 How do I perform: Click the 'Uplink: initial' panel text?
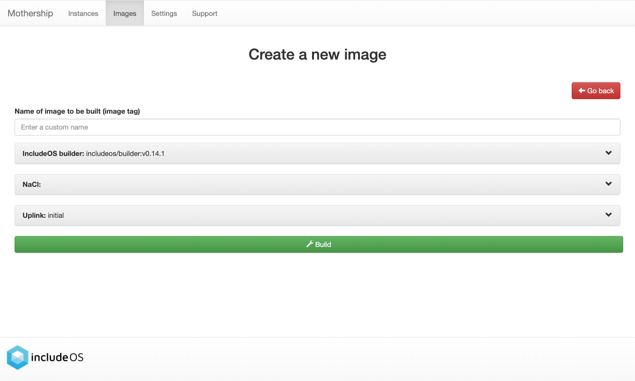(43, 216)
